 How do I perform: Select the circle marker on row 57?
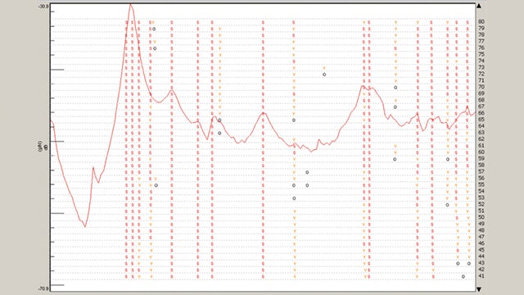pos(307,172)
